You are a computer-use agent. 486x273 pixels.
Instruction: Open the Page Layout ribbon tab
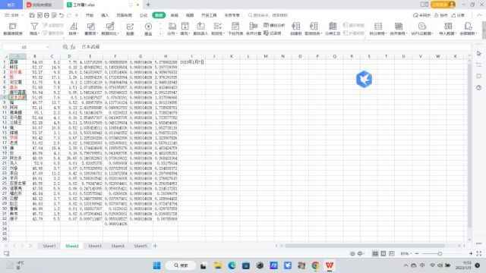click(x=124, y=15)
